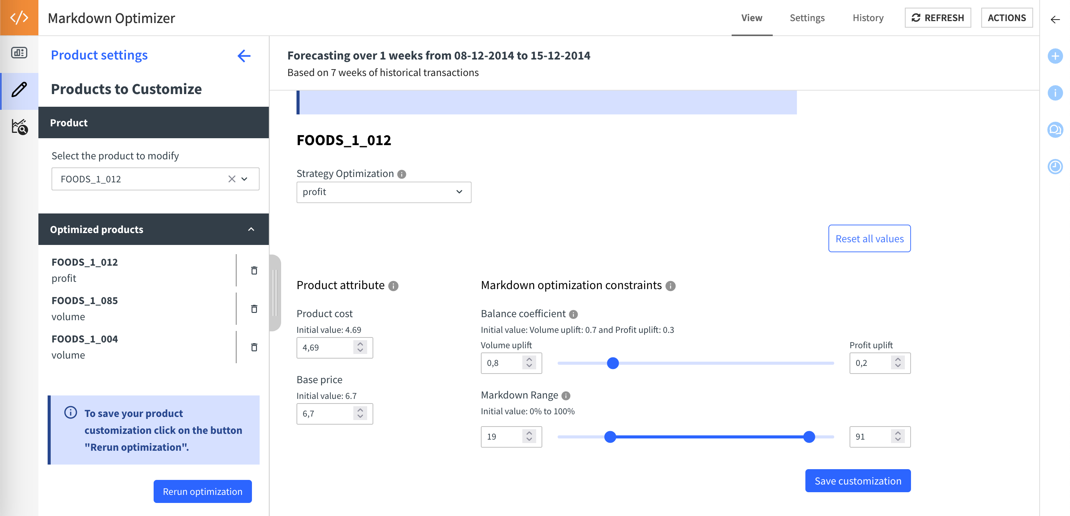
Task: Click the blue plus icon on right panel
Action: pos(1055,56)
